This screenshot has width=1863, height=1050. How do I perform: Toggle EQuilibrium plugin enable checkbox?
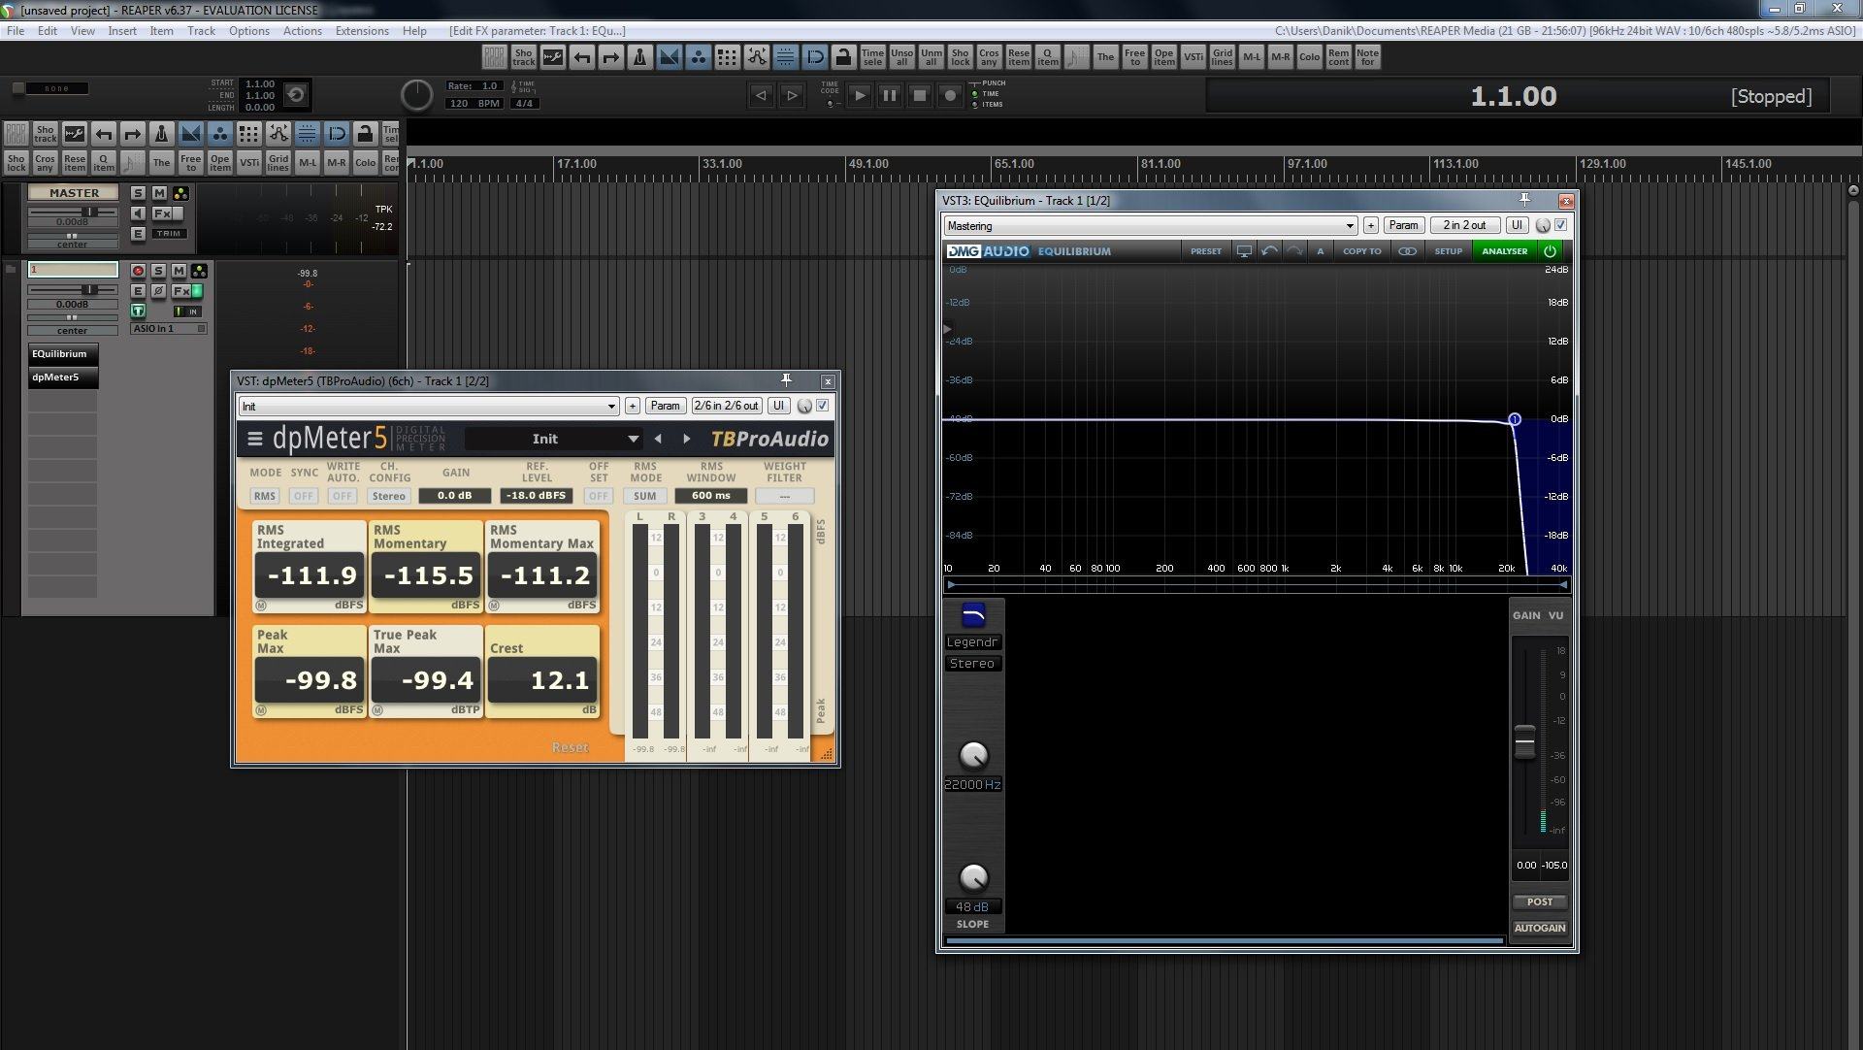(1560, 225)
